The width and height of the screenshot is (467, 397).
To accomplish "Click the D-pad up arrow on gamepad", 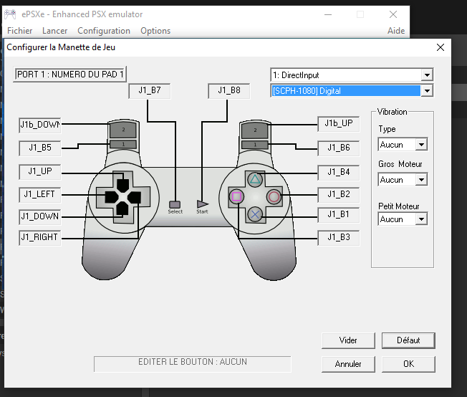I will [x=122, y=184].
